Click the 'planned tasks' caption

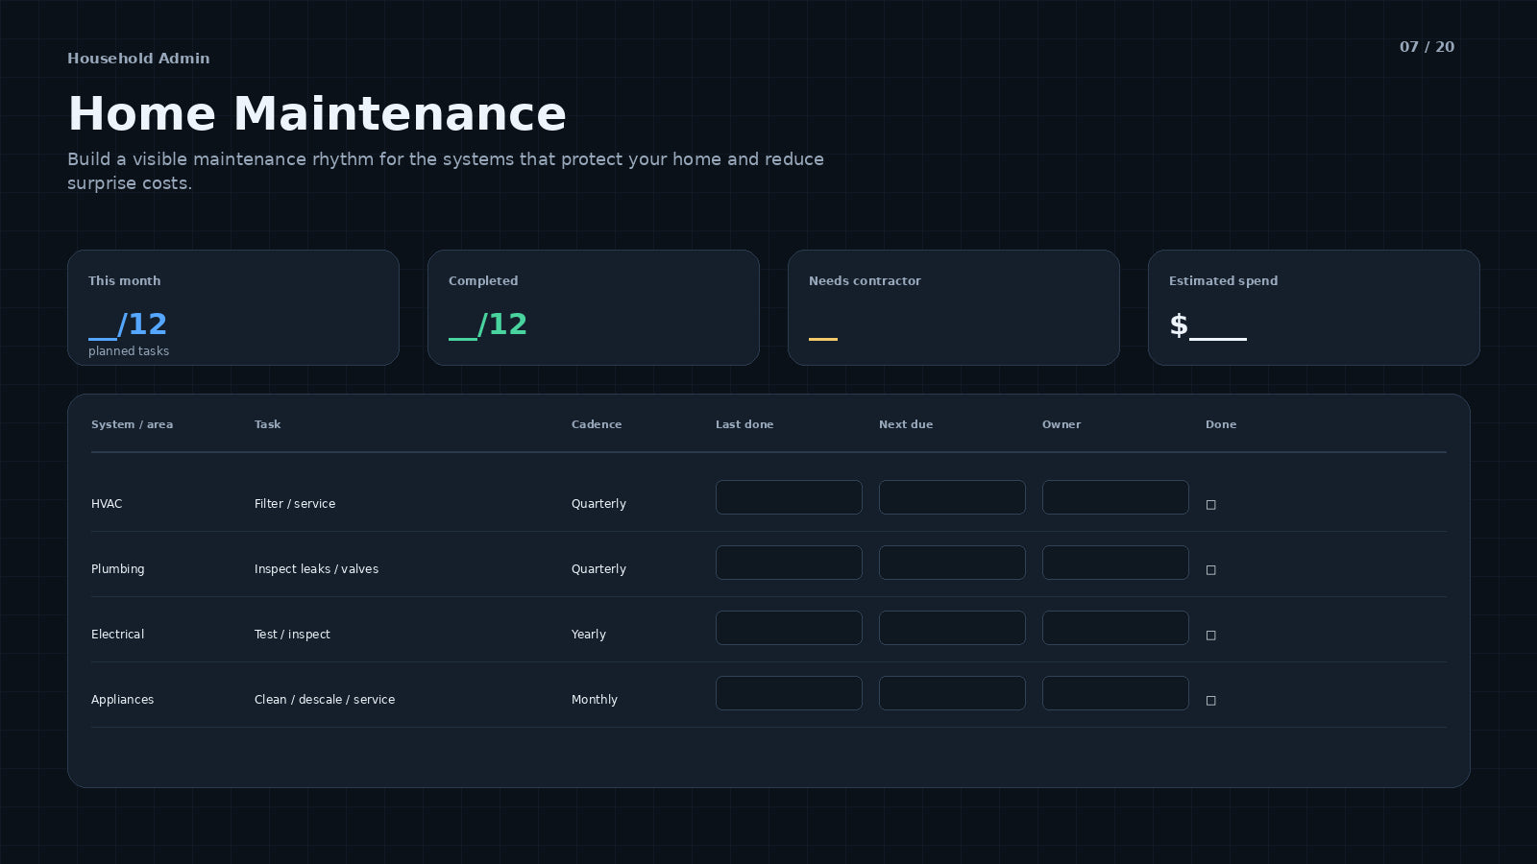coord(129,351)
